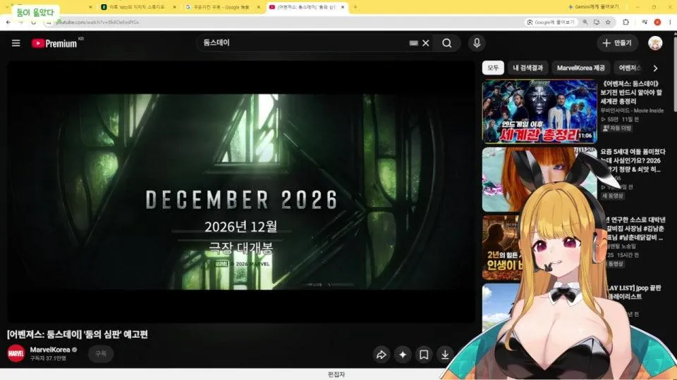Open video title 어벤져스: 둠스데이 '둠의 심판' 예고편
677x380 pixels.
point(78,334)
